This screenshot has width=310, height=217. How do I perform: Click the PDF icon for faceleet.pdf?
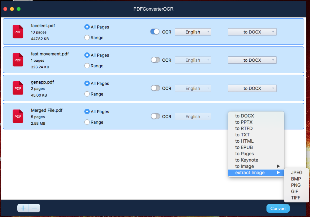18,32
